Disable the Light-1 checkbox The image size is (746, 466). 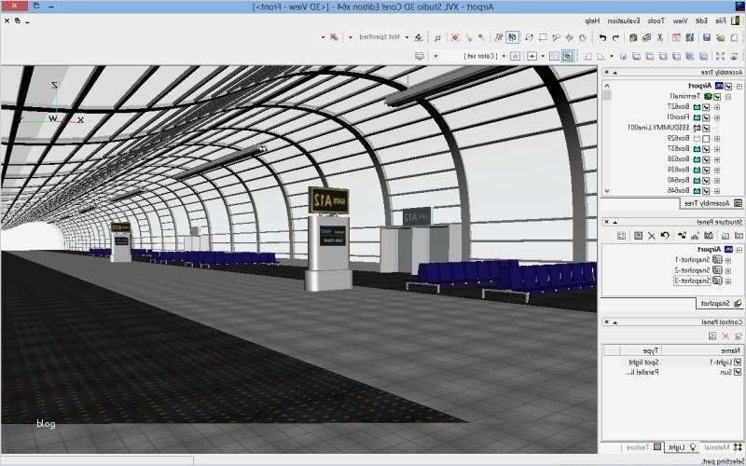(x=738, y=362)
